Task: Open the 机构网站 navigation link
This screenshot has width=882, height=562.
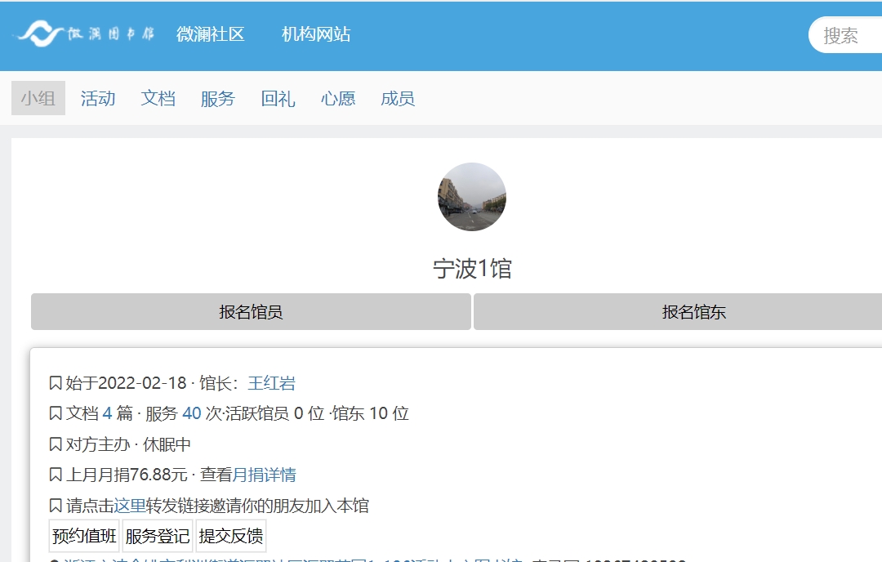Action: click(315, 34)
